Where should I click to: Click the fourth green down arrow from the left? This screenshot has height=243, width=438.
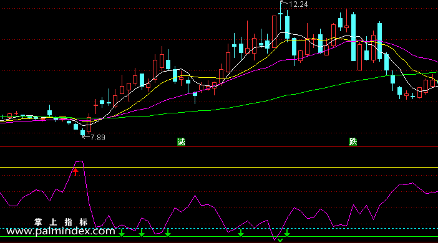241,233
